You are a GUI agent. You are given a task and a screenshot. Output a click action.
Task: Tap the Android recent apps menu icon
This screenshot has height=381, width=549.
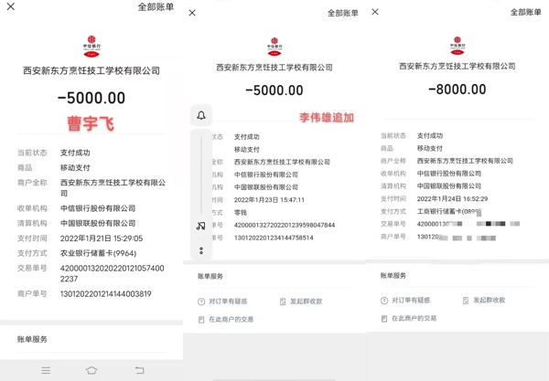coord(46,370)
